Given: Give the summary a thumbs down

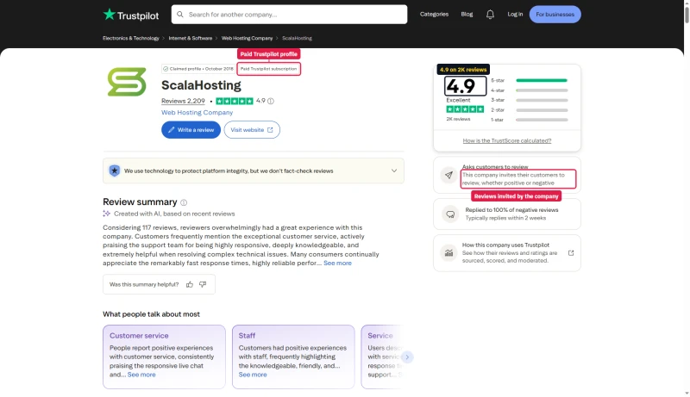Looking at the screenshot, I should point(203,284).
